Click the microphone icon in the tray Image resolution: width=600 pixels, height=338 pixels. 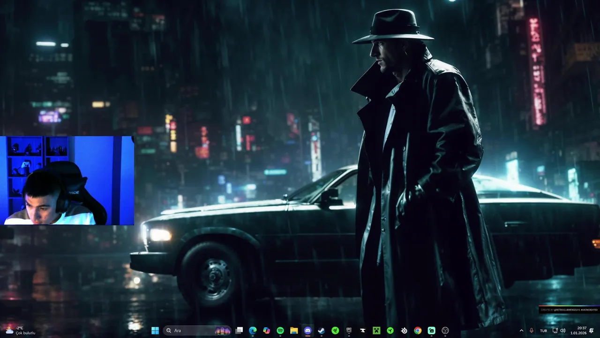click(x=532, y=330)
